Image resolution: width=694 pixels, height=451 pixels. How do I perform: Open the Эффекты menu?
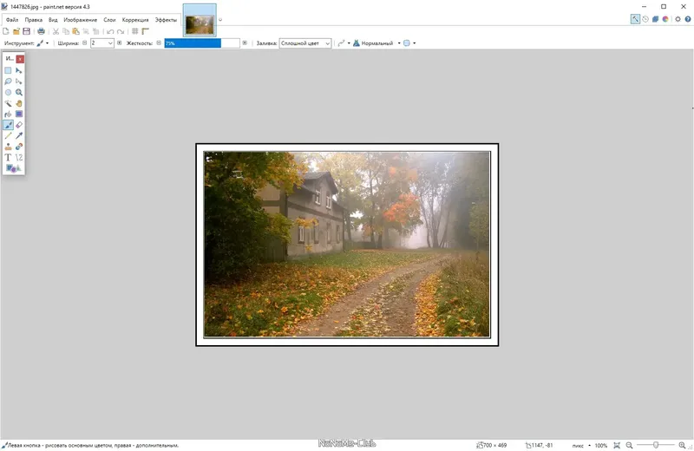(166, 19)
